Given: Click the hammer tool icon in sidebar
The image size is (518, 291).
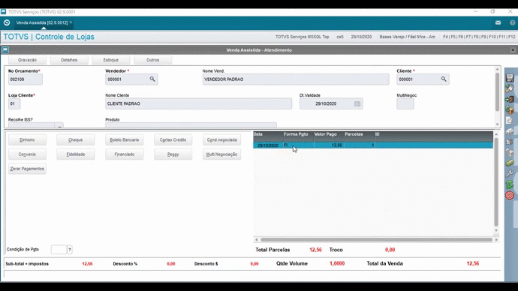Looking at the screenshot, I should coord(510,88).
